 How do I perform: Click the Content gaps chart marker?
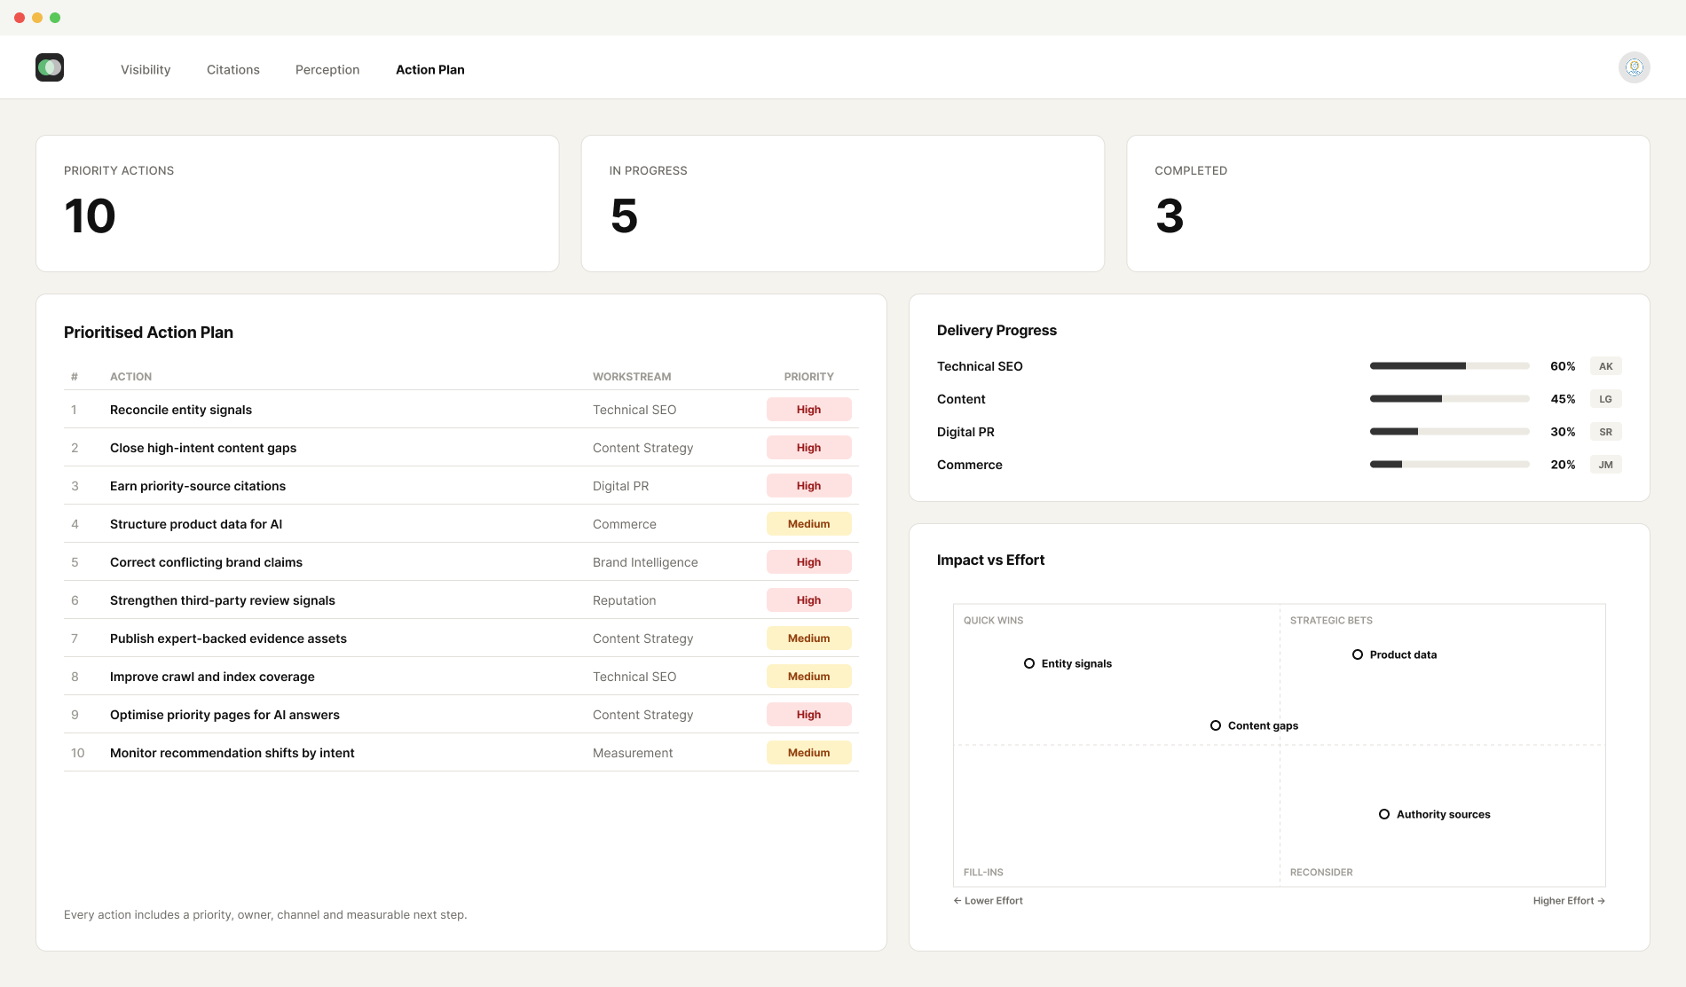pyautogui.click(x=1216, y=725)
